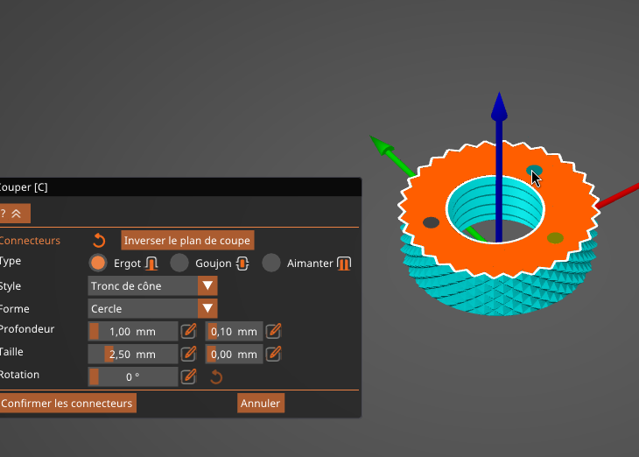
Task: Click the Connecteurs section label
Action: (30, 241)
